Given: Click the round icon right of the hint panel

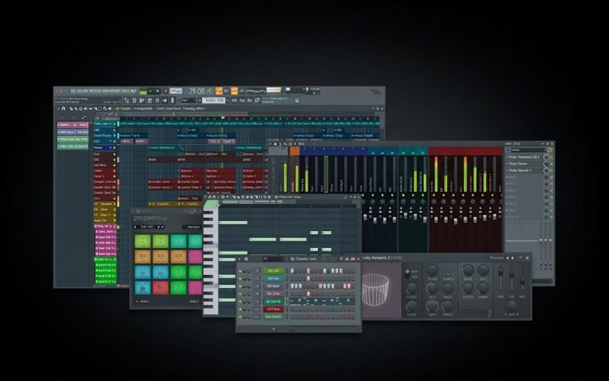Looking at the screenshot, I should click(x=297, y=101).
